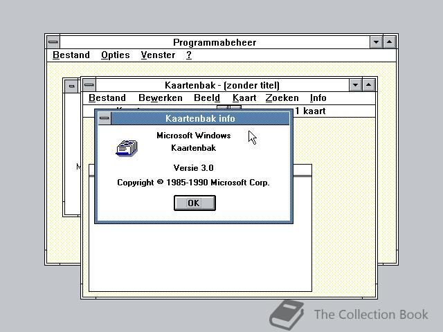Open Opties menu in Programmabeheer
Image resolution: width=443 pixels, height=332 pixels.
tap(116, 55)
